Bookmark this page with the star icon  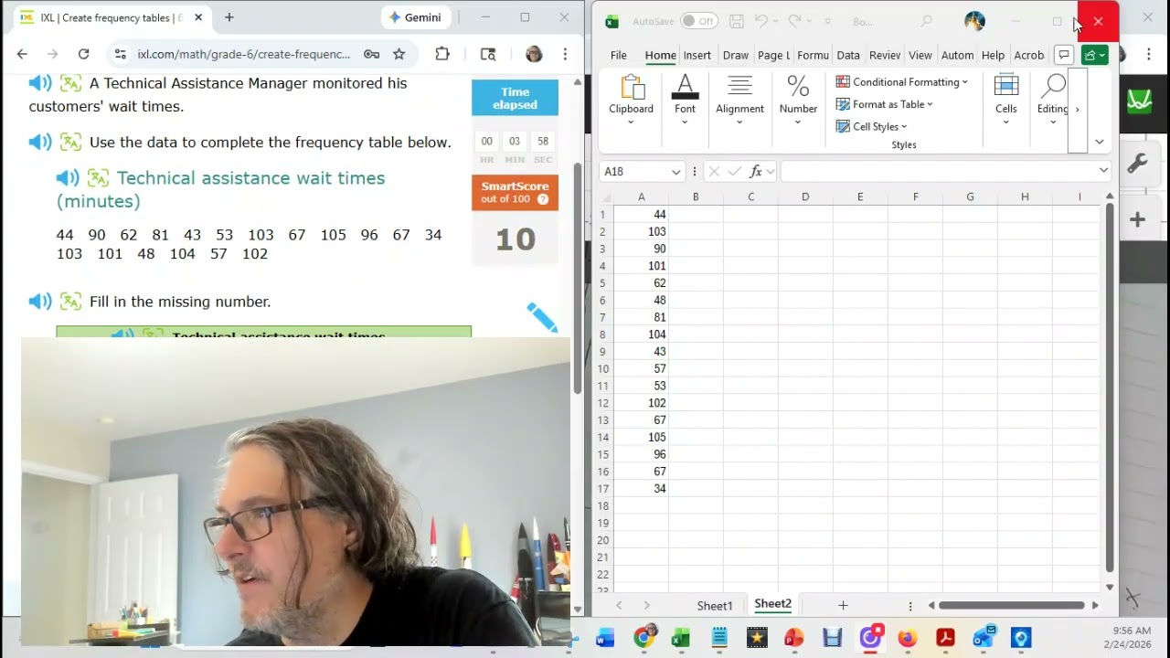[399, 54]
